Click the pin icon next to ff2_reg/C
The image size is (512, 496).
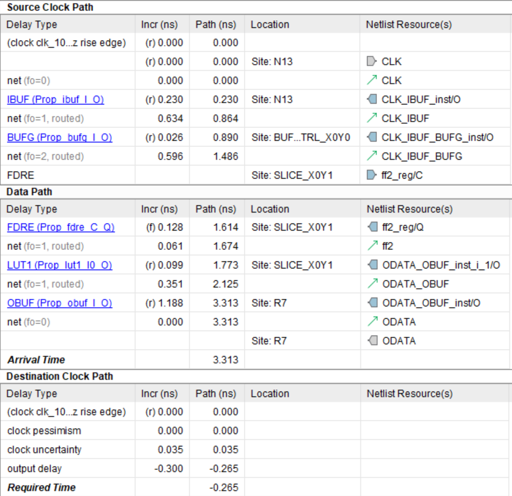tap(372, 175)
